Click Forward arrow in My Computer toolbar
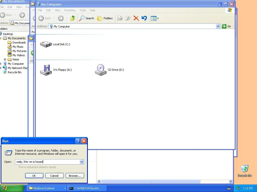The height and width of the screenshot is (192, 257). click(61, 18)
